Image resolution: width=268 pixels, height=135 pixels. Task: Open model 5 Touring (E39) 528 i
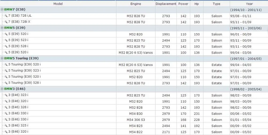[x=25, y=83]
